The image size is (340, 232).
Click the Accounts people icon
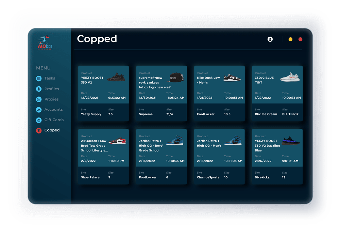[39, 110]
